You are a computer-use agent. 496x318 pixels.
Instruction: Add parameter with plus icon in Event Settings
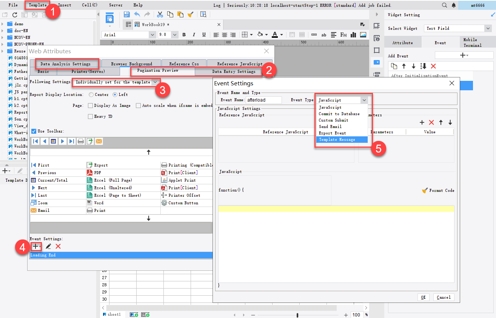pos(422,122)
